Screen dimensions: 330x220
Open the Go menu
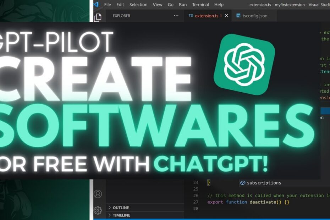click(x=170, y=5)
